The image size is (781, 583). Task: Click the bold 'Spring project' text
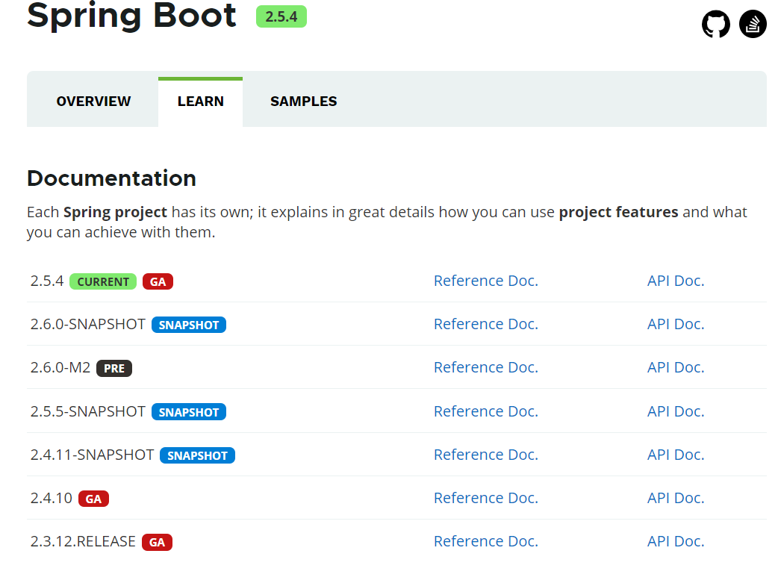(x=115, y=213)
